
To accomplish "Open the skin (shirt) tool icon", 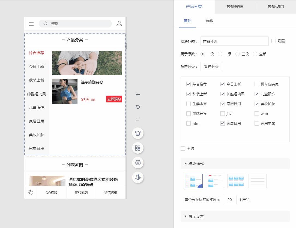I will pyautogui.click(x=138, y=133).
